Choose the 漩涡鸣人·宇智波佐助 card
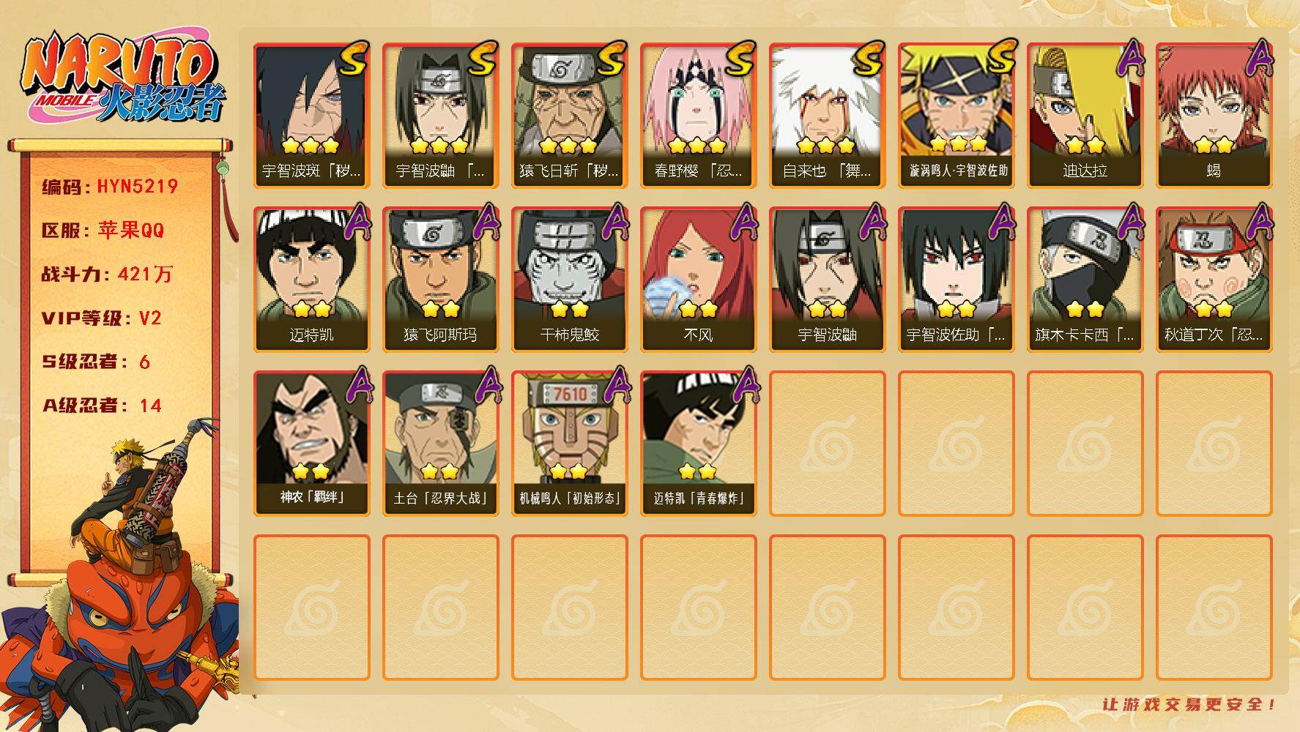Screen dimensions: 1300x732 (x=957, y=116)
